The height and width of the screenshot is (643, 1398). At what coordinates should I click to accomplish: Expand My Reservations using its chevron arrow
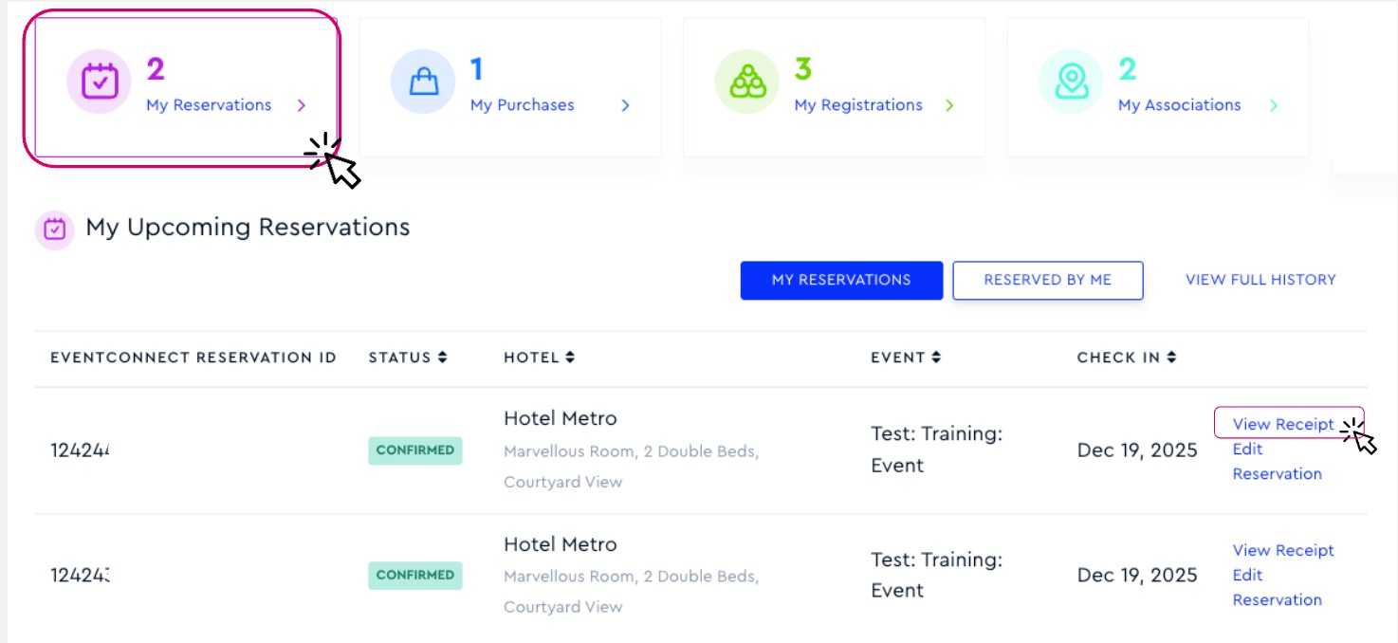click(302, 105)
